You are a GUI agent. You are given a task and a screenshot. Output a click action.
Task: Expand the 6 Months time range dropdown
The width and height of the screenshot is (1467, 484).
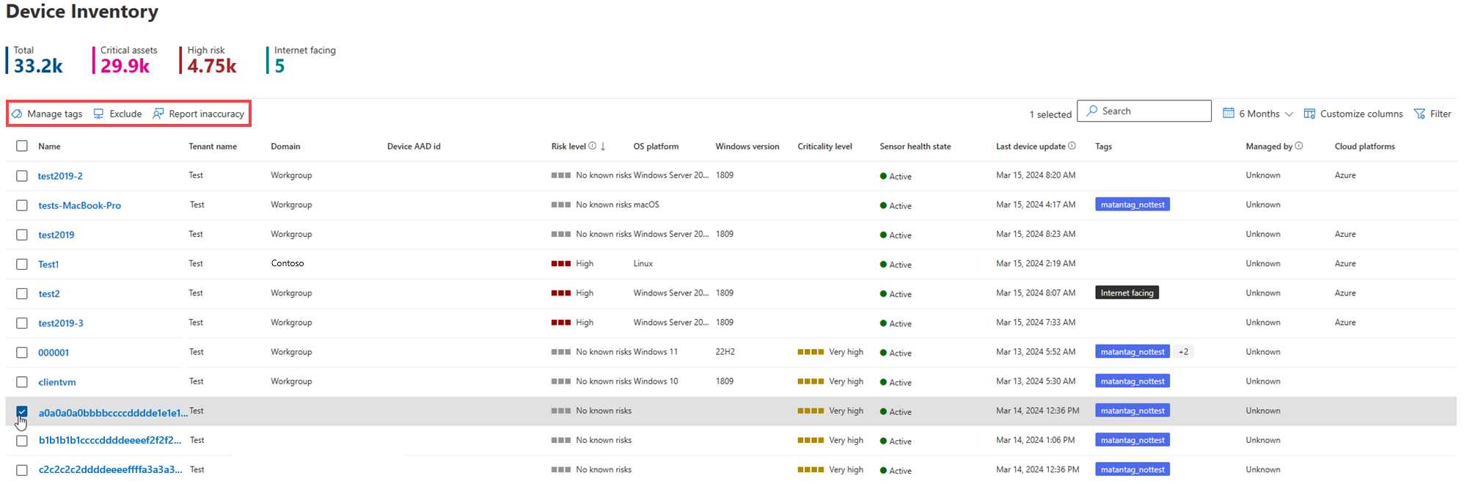[1258, 114]
